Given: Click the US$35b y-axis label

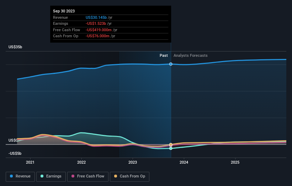Looking at the screenshot, I should click(15, 47).
